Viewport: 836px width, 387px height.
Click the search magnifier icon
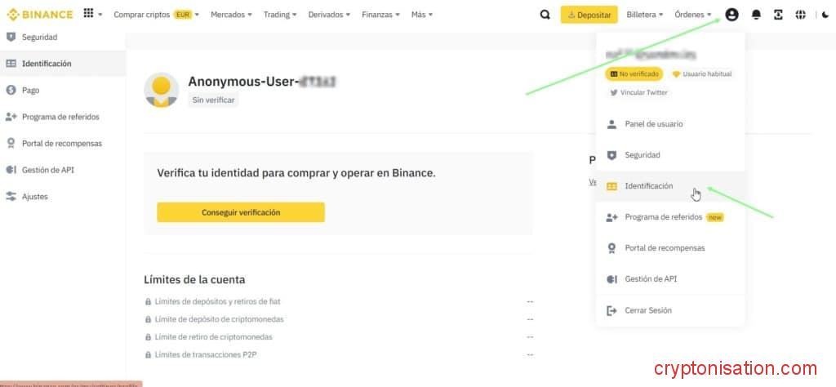[545, 15]
